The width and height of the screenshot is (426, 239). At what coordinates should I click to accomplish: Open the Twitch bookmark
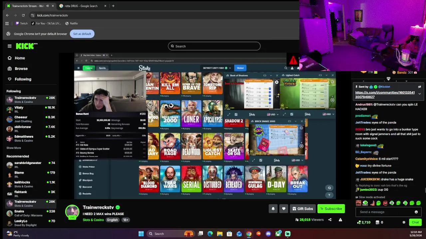[22, 24]
